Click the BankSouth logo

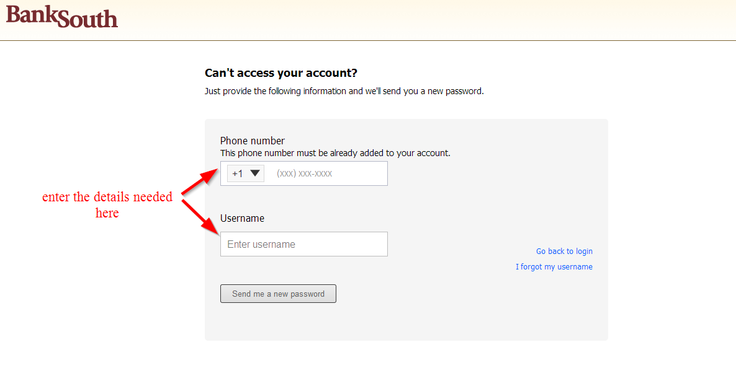pyautogui.click(x=61, y=16)
